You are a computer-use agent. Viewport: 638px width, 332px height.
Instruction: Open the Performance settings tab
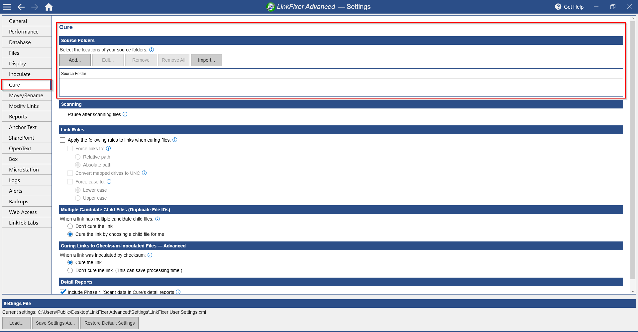pyautogui.click(x=27, y=32)
